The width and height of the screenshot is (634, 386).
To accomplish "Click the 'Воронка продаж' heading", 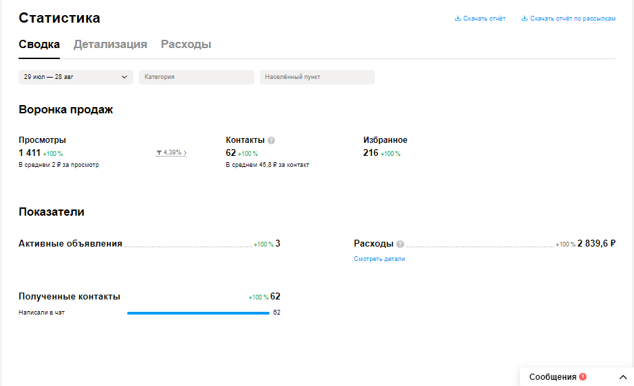I will (66, 109).
